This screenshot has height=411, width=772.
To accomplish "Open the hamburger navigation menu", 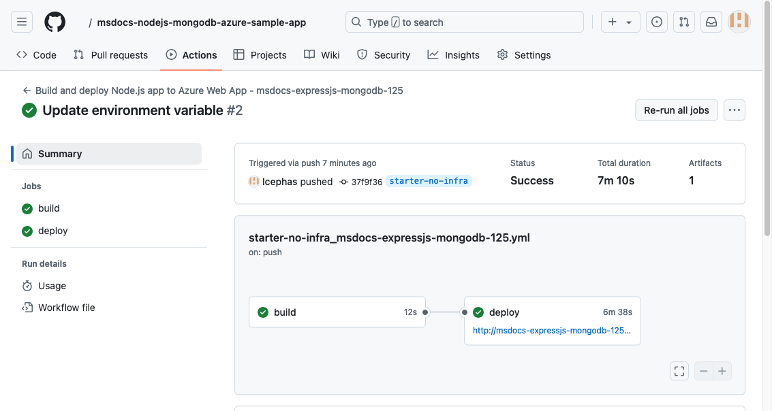I will tap(21, 21).
